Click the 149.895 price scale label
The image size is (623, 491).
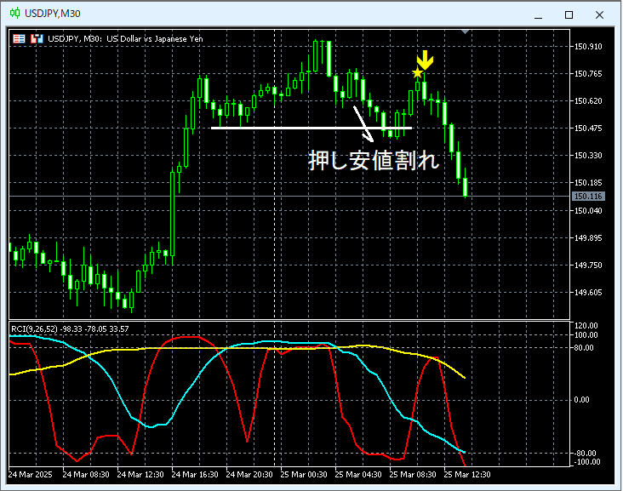(x=588, y=238)
